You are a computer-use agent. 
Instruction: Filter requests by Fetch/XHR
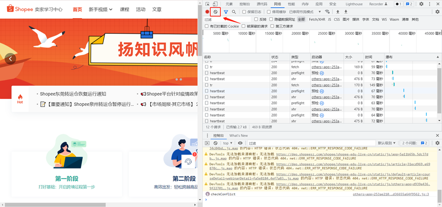tap(317, 19)
